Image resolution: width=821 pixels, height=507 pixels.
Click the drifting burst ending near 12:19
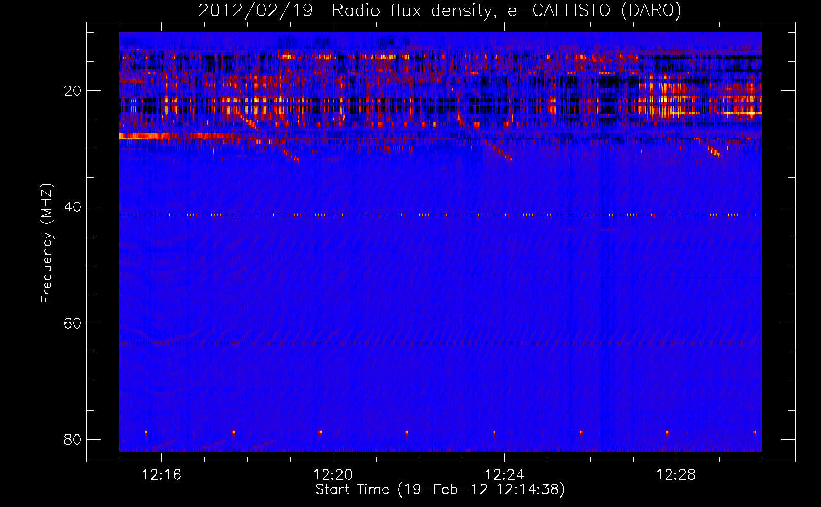(289, 153)
